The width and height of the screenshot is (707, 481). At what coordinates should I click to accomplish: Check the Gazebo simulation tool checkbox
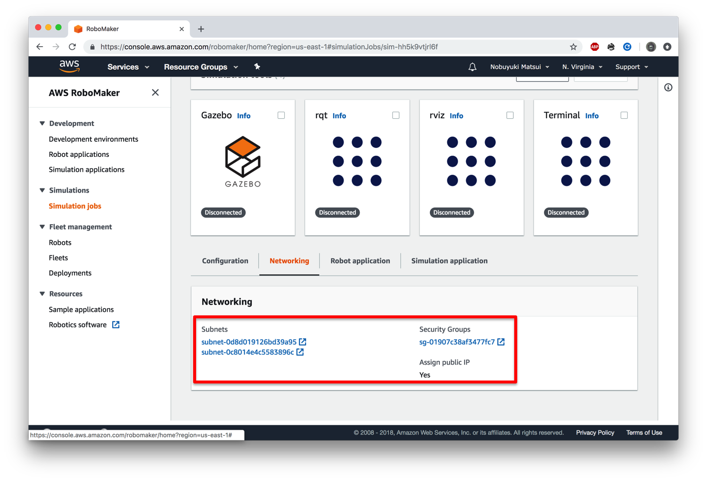[x=281, y=115]
